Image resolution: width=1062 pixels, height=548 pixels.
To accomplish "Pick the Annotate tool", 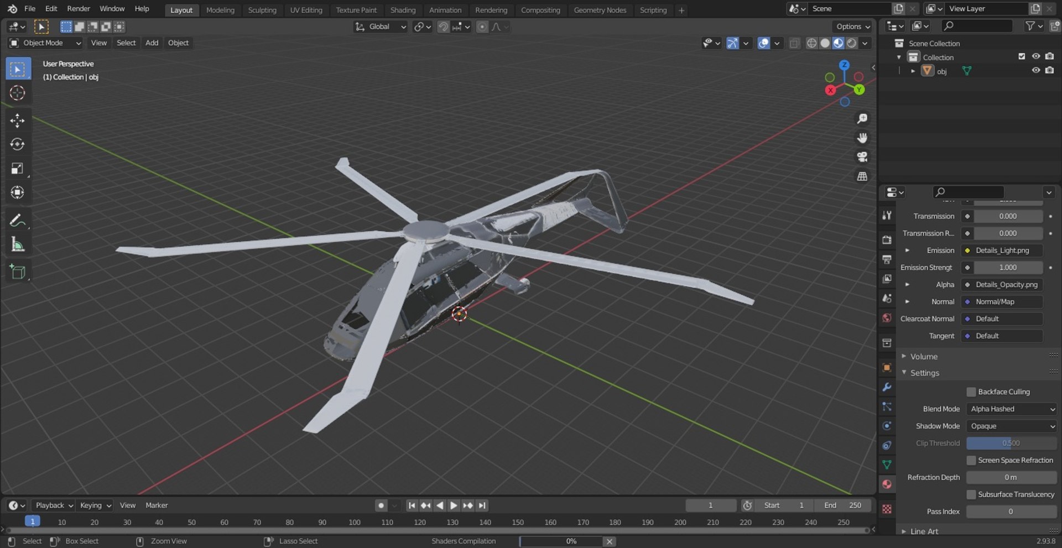I will [x=18, y=221].
